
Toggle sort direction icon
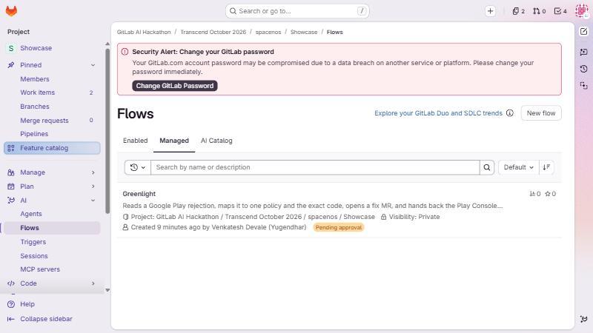pos(546,167)
